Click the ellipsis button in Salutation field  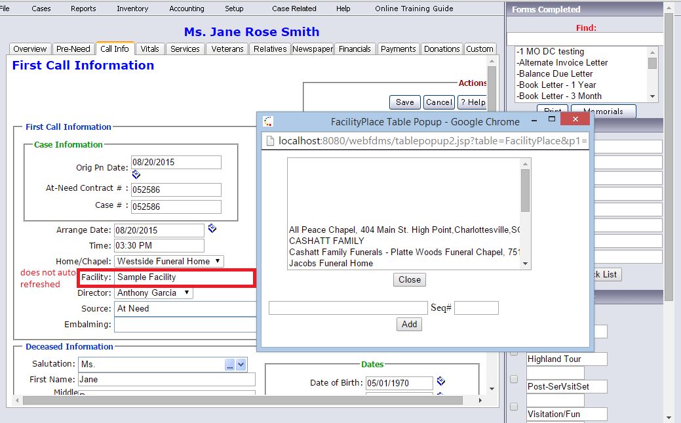click(230, 365)
